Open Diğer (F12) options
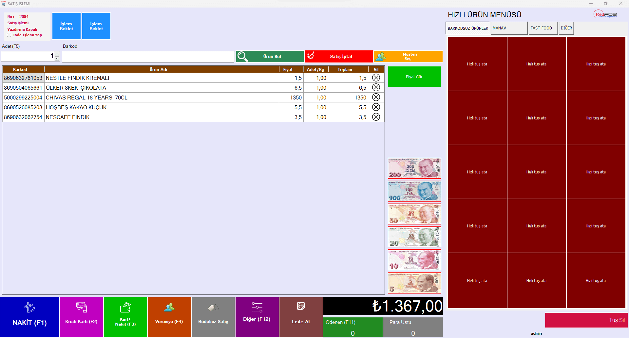The width and height of the screenshot is (629, 338). pos(257,317)
